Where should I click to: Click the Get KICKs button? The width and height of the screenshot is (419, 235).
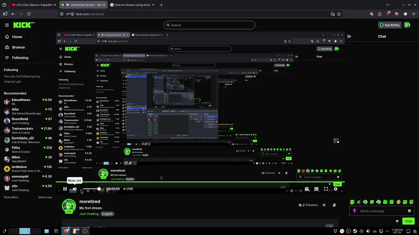point(389,25)
